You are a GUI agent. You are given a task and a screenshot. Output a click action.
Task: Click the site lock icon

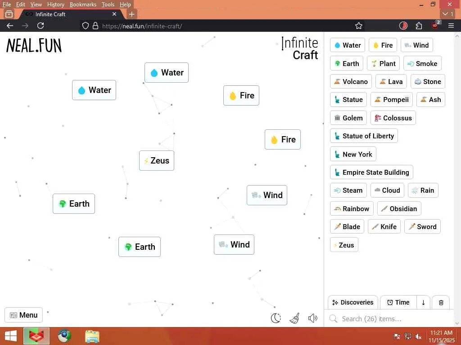point(95,26)
